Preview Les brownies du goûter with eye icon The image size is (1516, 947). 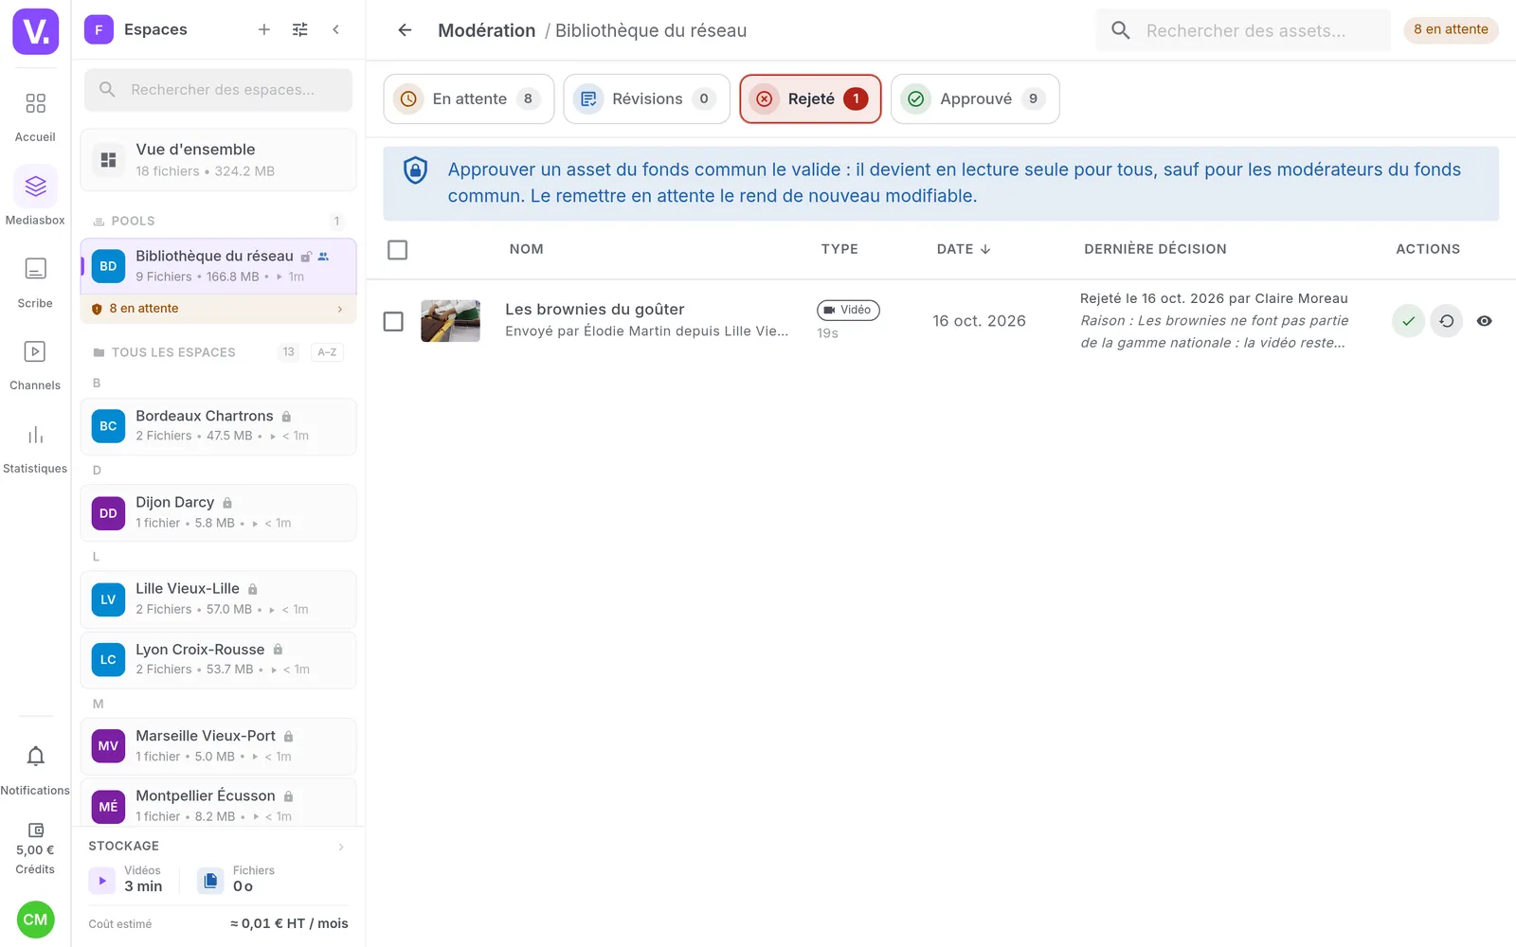tap(1484, 321)
